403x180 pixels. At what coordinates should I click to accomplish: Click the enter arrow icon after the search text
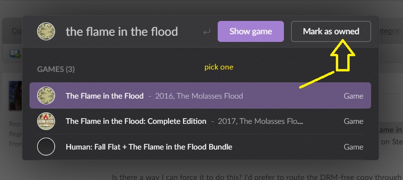[x=207, y=32]
